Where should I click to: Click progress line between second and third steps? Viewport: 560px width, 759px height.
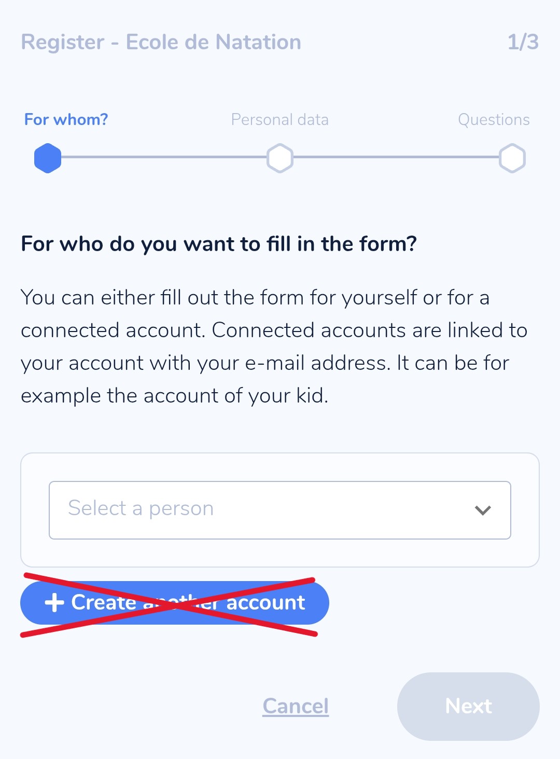click(x=396, y=157)
